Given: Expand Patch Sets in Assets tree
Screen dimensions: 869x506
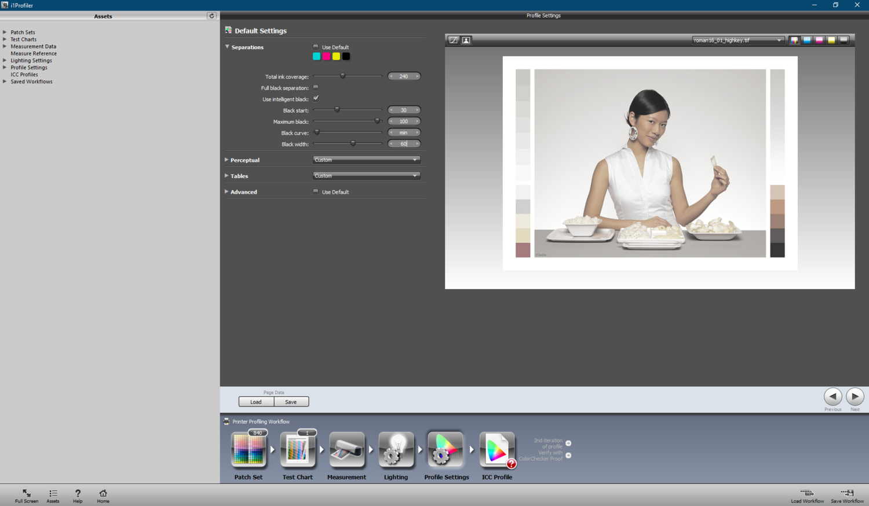Looking at the screenshot, I should pos(5,32).
